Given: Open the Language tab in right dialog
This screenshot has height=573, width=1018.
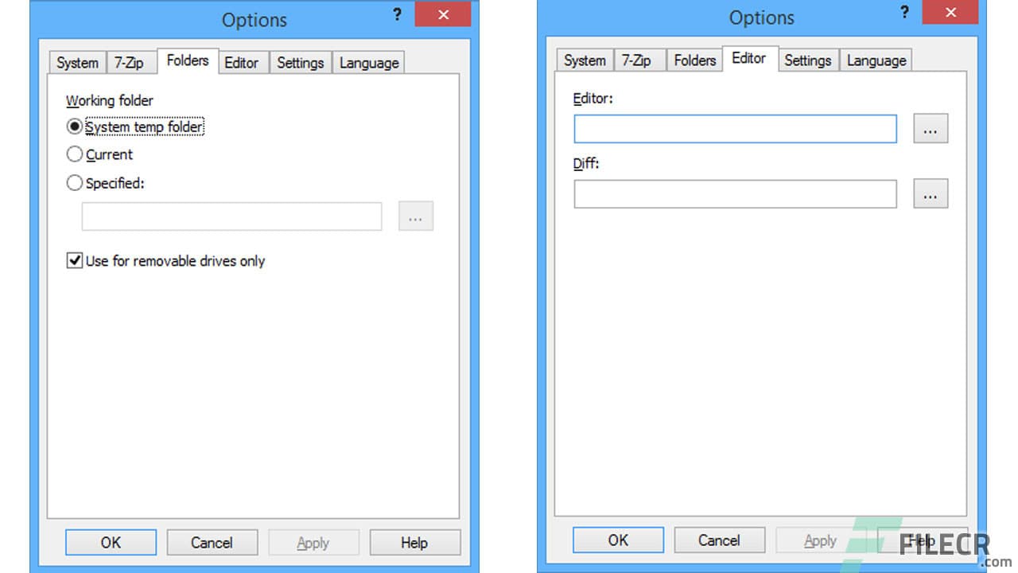Looking at the screenshot, I should 876,60.
